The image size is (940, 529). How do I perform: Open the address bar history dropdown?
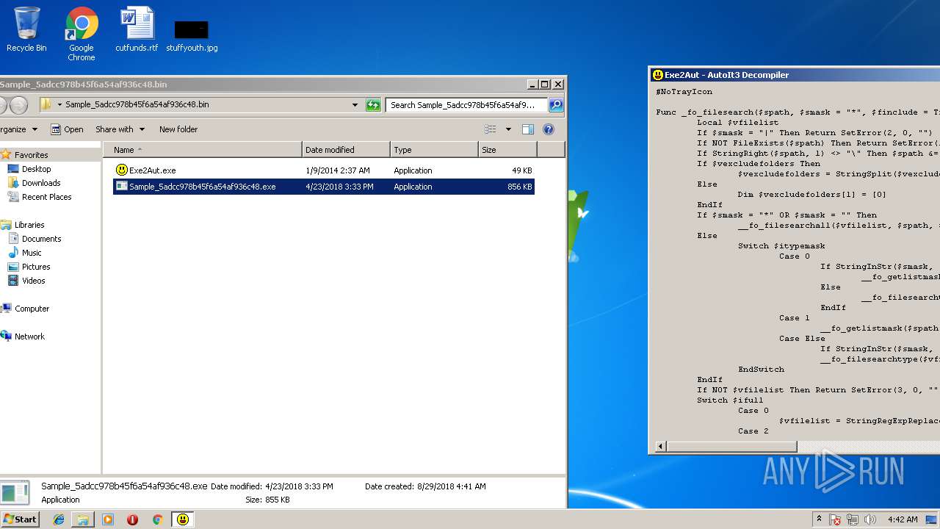click(x=355, y=105)
